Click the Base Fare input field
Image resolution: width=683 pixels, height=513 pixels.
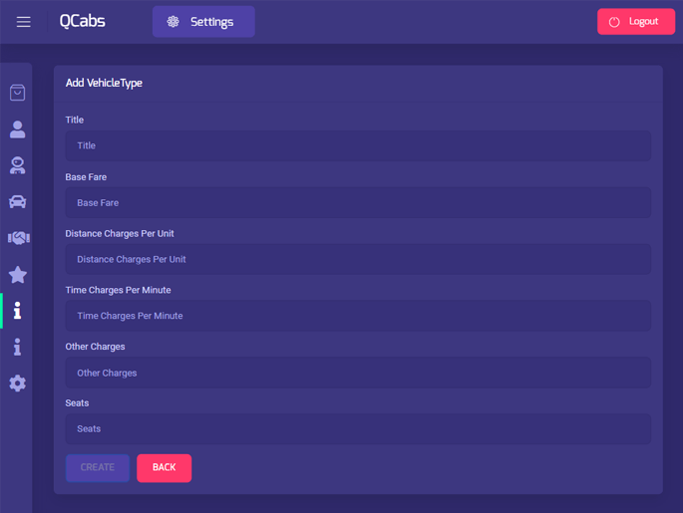tap(358, 203)
